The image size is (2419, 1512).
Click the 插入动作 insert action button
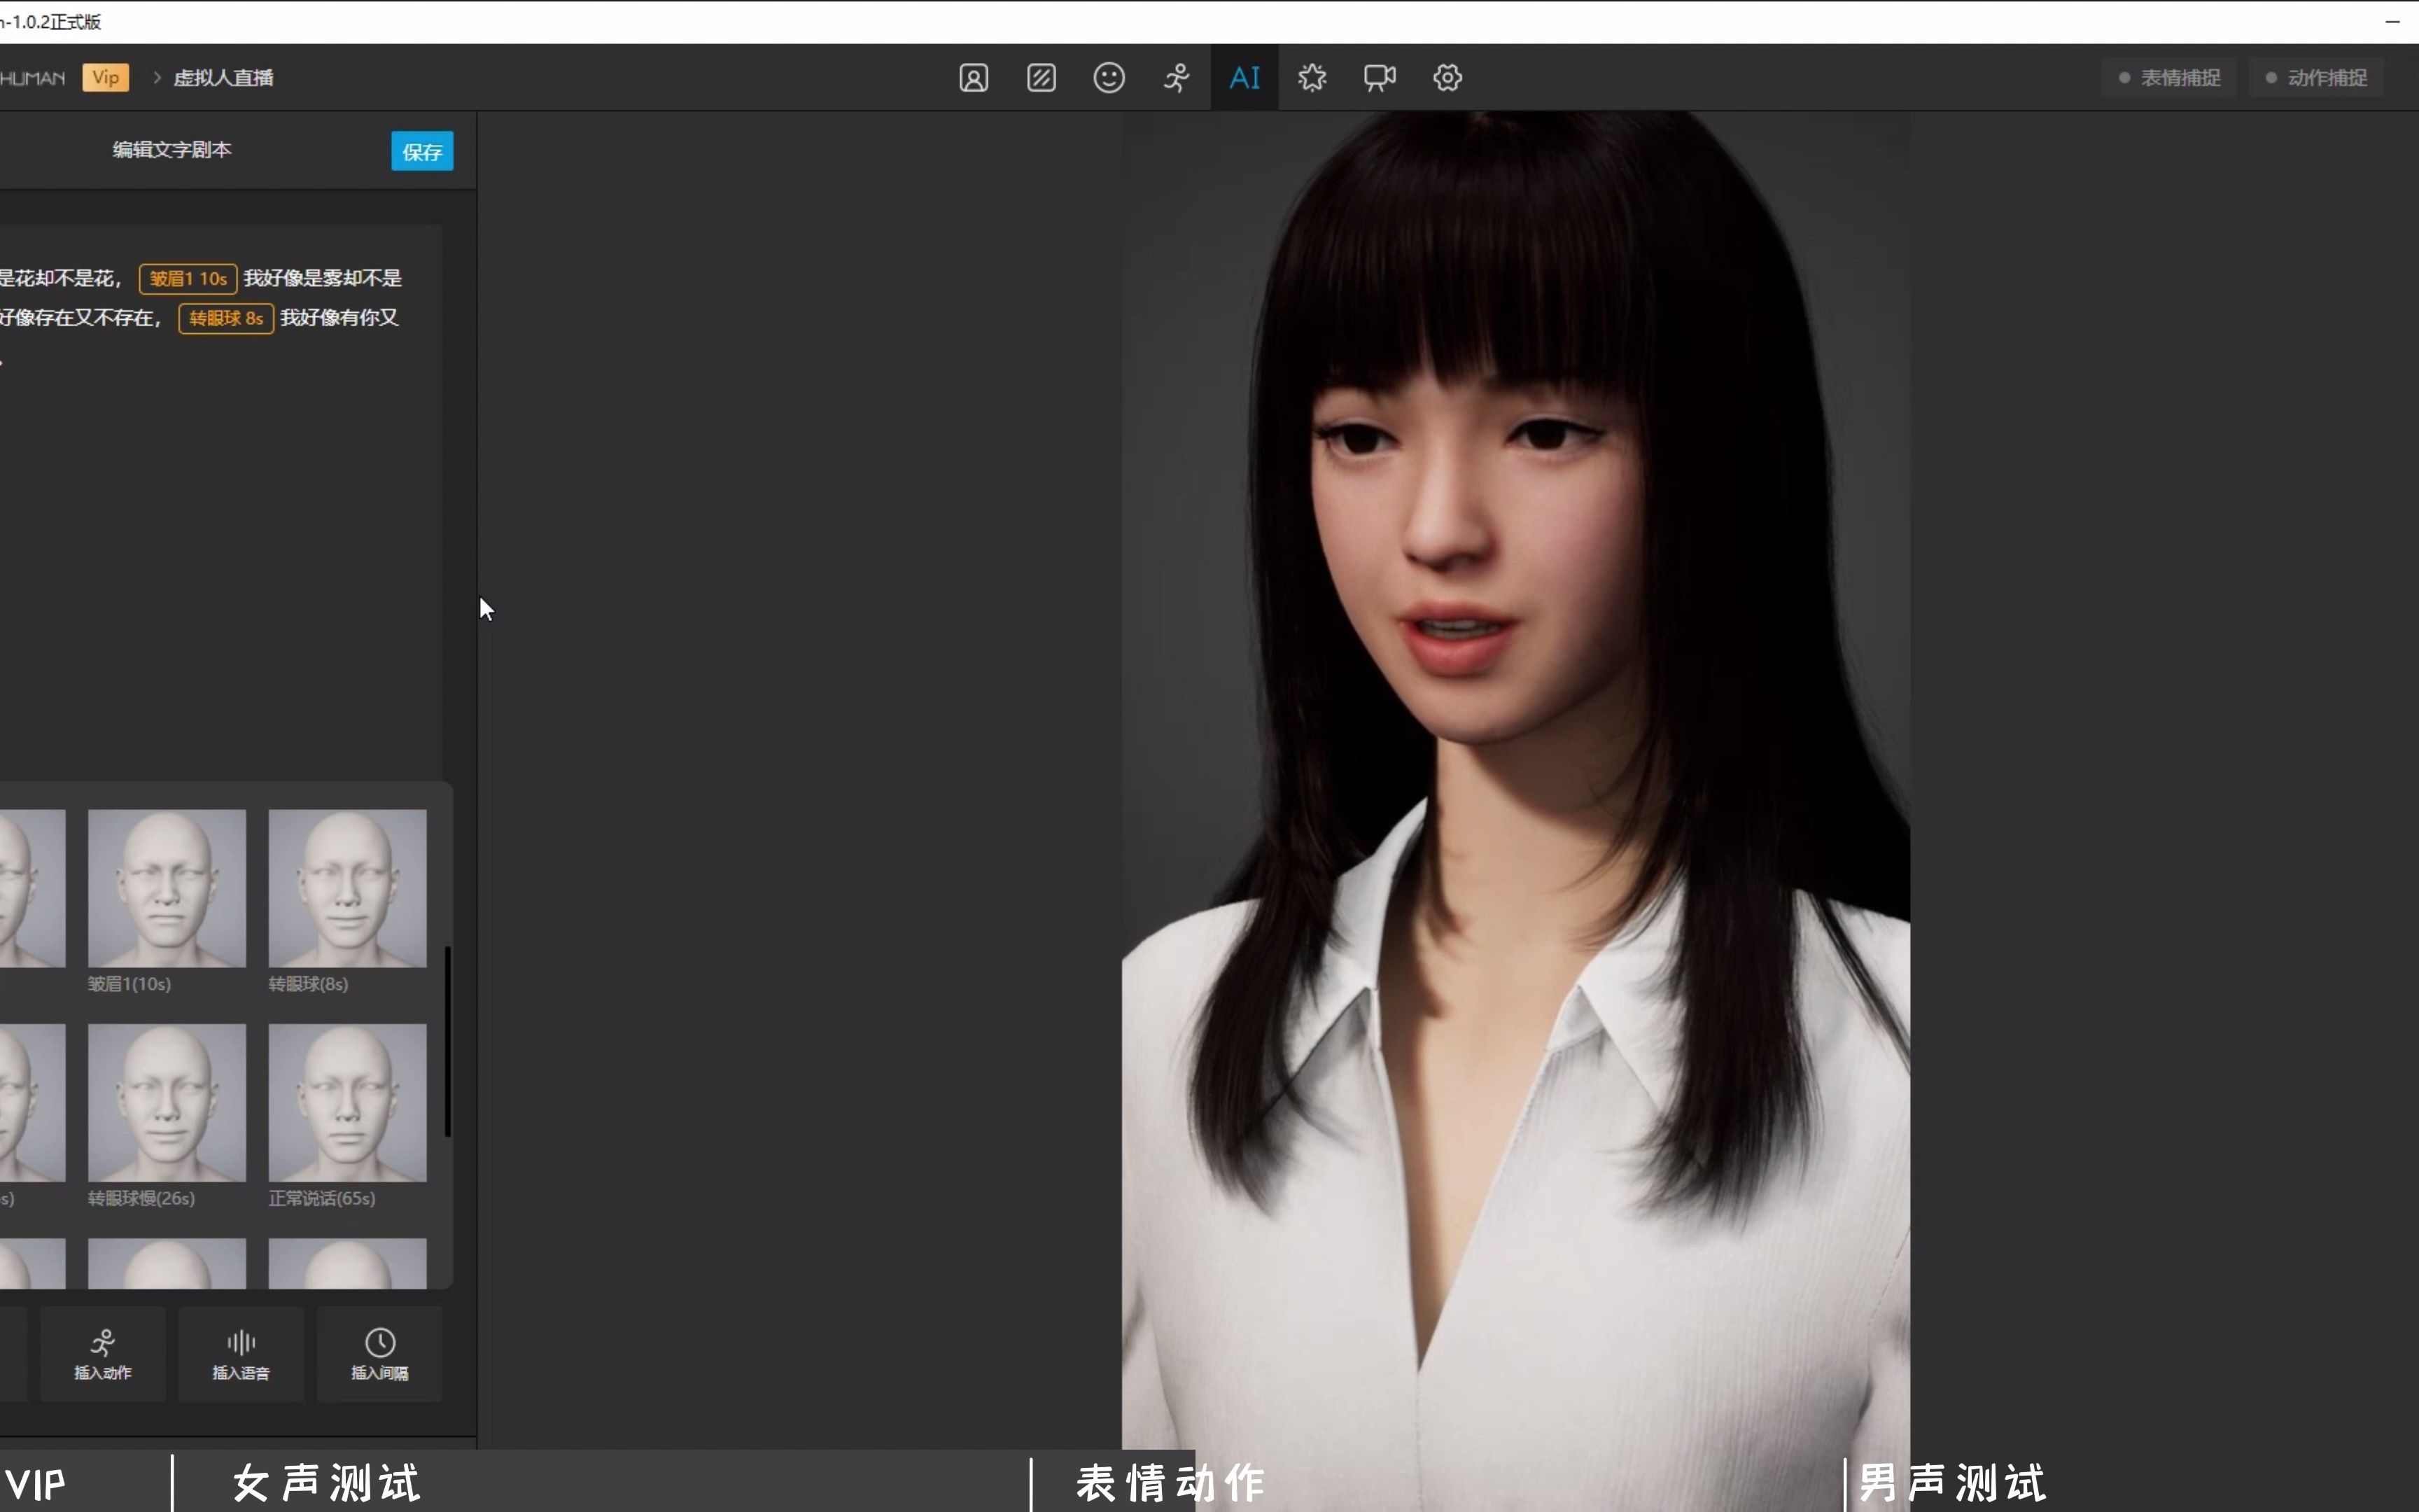[x=103, y=1354]
